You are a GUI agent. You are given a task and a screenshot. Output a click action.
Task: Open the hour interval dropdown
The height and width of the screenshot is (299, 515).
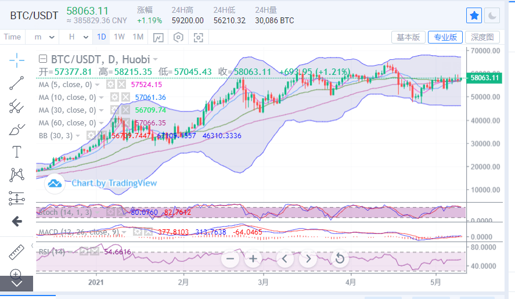78,37
